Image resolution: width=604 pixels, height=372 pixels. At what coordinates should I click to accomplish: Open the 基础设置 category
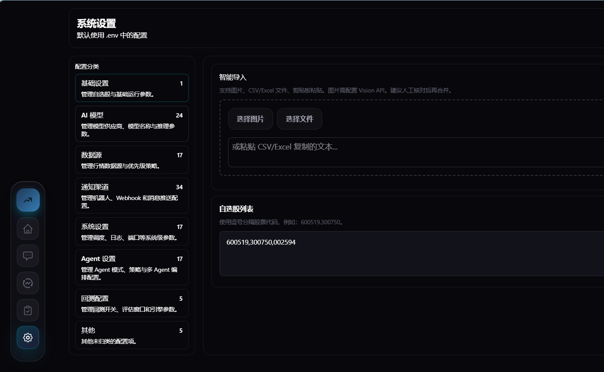tap(131, 88)
